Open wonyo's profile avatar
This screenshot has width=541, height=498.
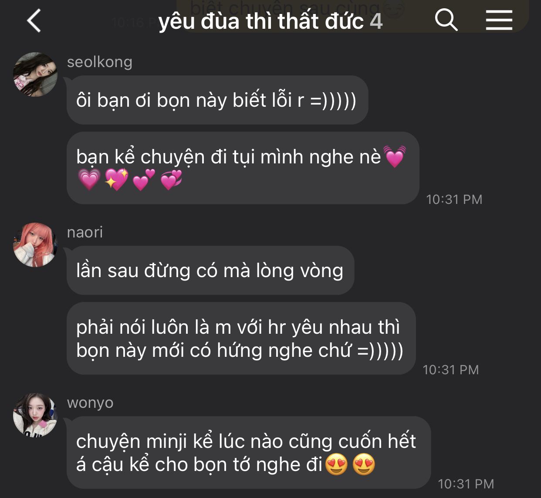coord(35,415)
